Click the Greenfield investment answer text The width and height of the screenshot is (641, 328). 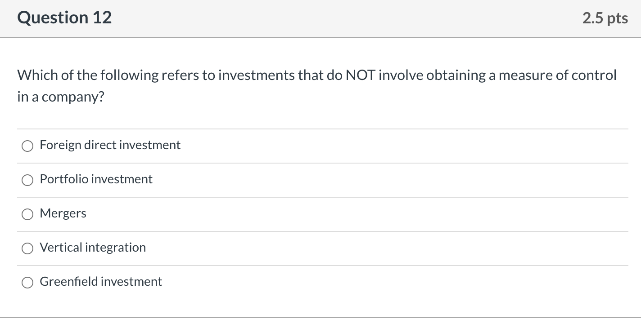101,282
